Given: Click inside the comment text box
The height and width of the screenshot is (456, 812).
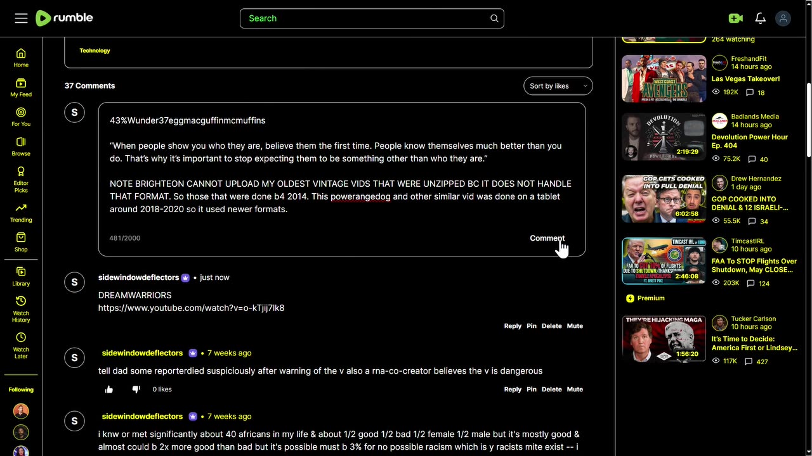Looking at the screenshot, I should click(342, 165).
